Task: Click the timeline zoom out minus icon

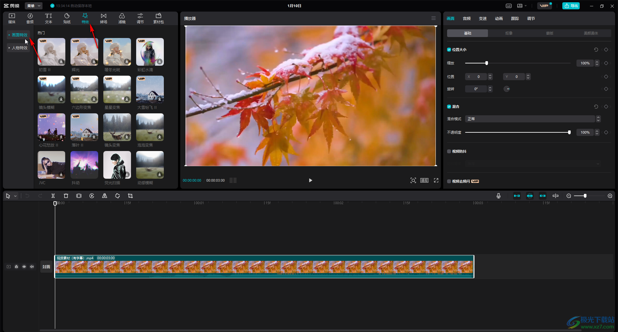Action: tap(569, 196)
